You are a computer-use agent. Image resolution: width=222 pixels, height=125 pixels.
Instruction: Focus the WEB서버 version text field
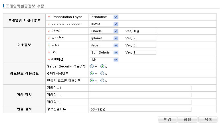click(144, 38)
